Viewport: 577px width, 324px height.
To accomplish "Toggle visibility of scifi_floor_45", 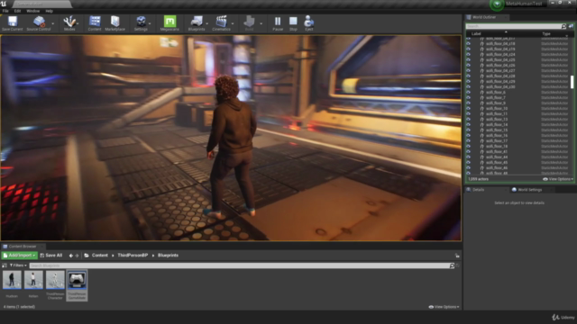I will [x=468, y=162].
